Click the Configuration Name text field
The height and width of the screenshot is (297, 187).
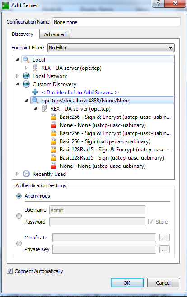click(x=117, y=22)
